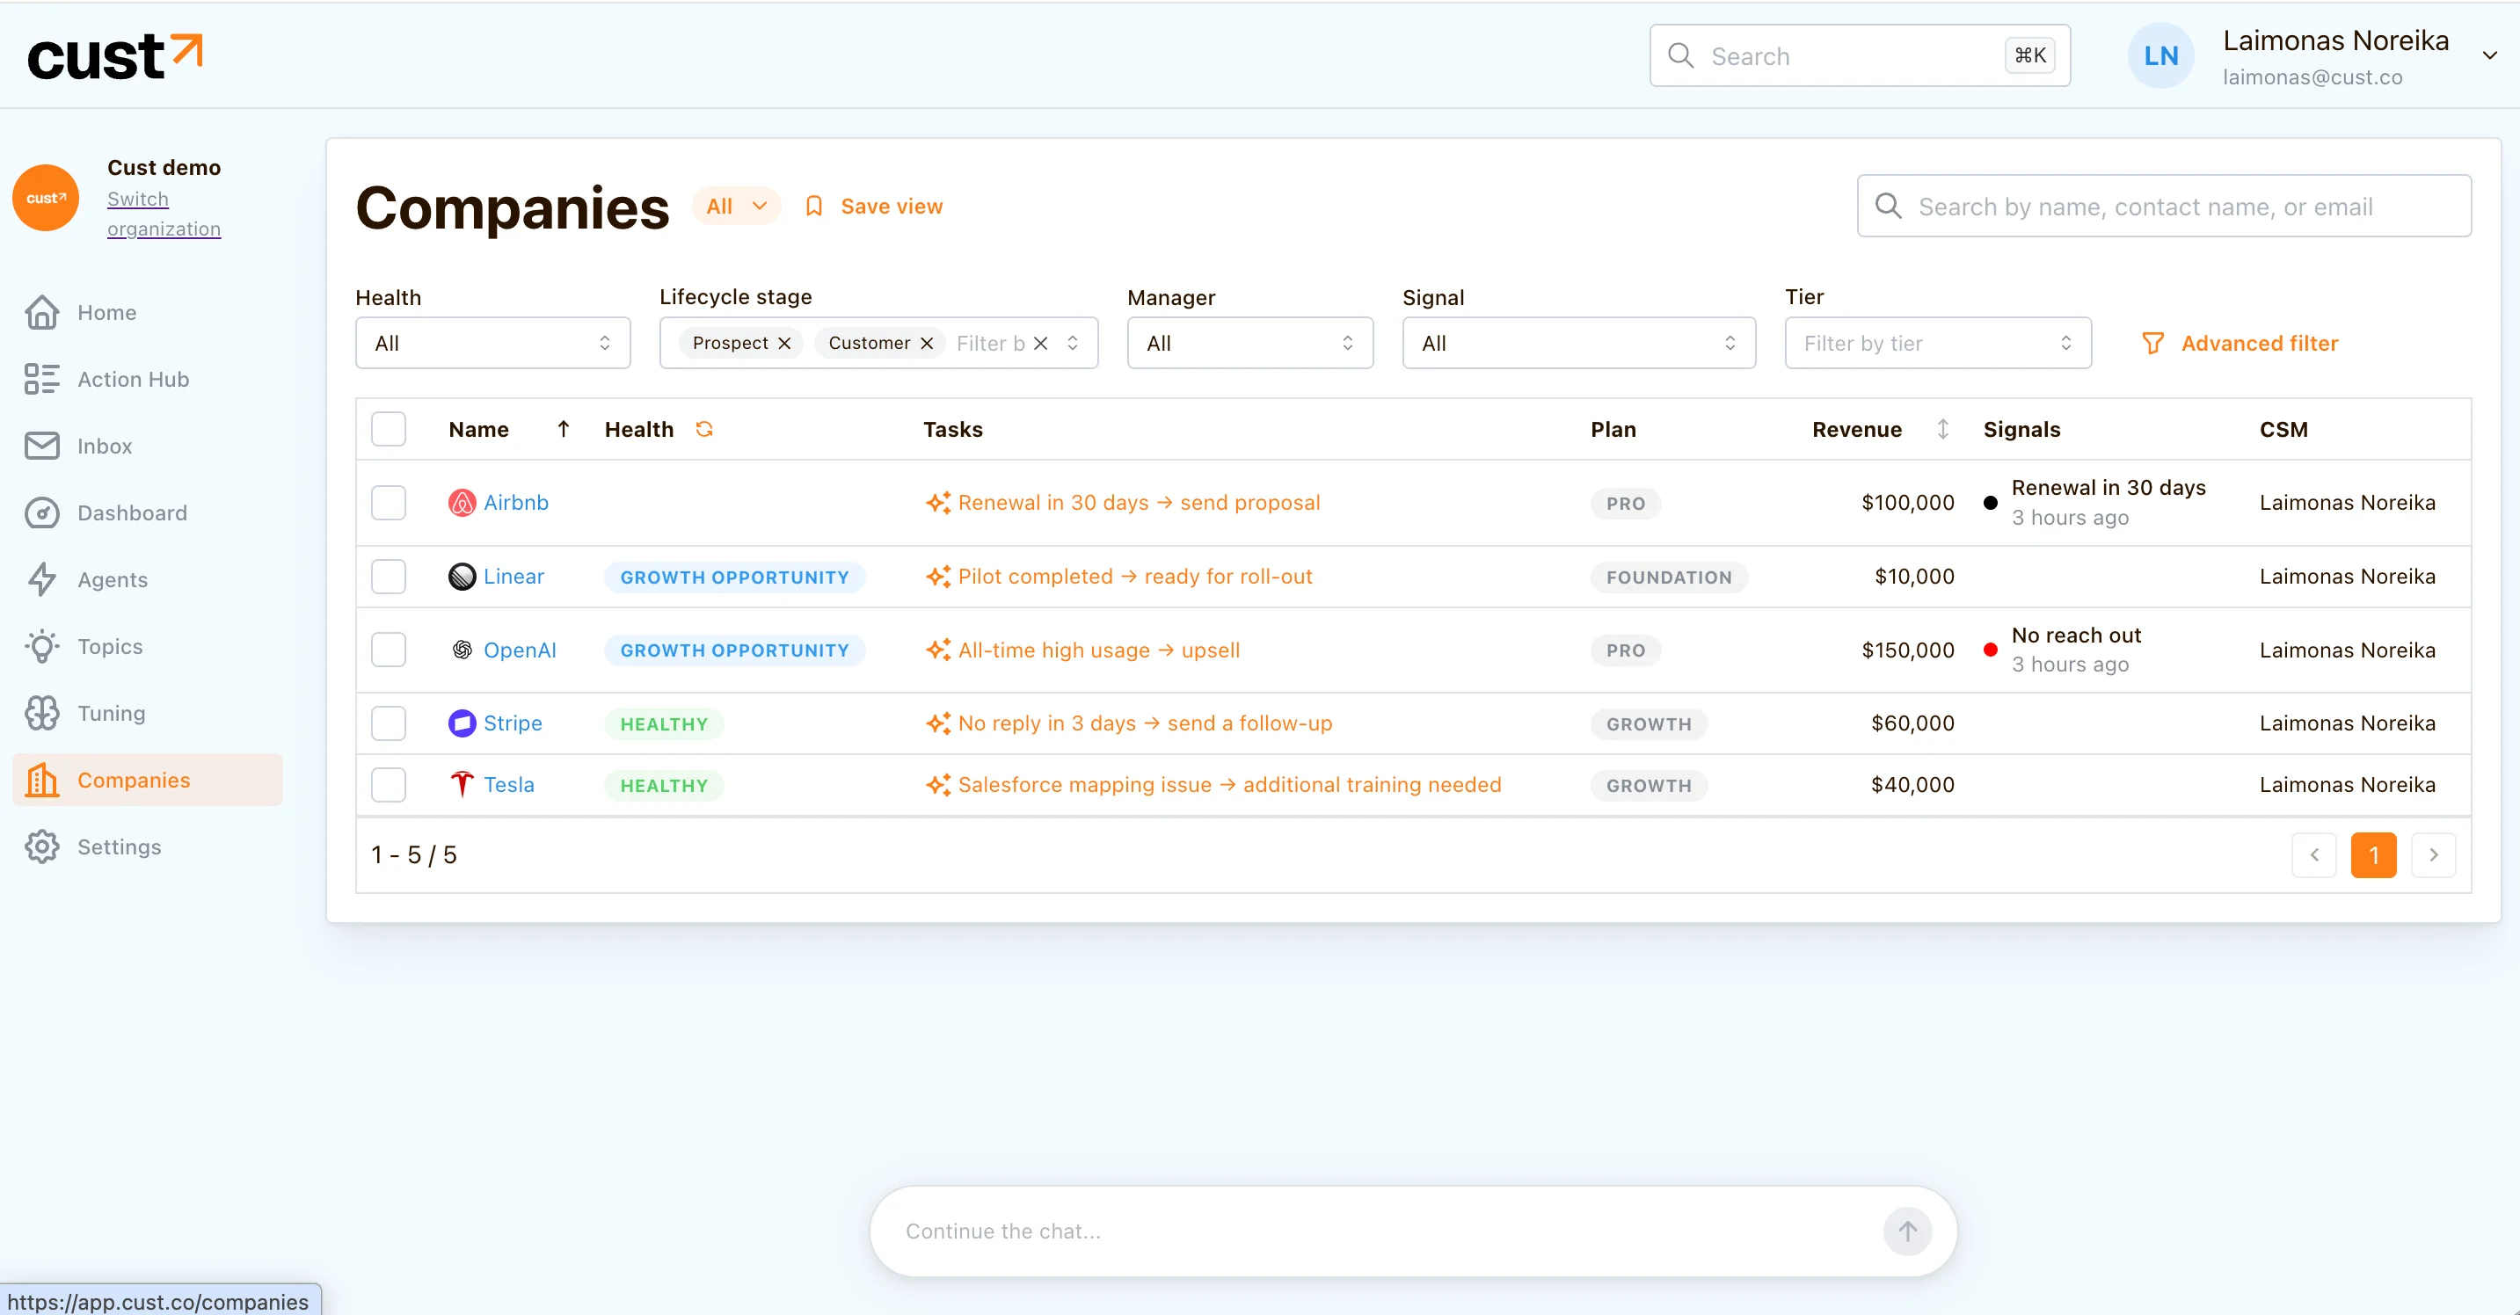This screenshot has width=2520, height=1315.
Task: Click the Save view bookmark icon
Action: click(x=814, y=207)
